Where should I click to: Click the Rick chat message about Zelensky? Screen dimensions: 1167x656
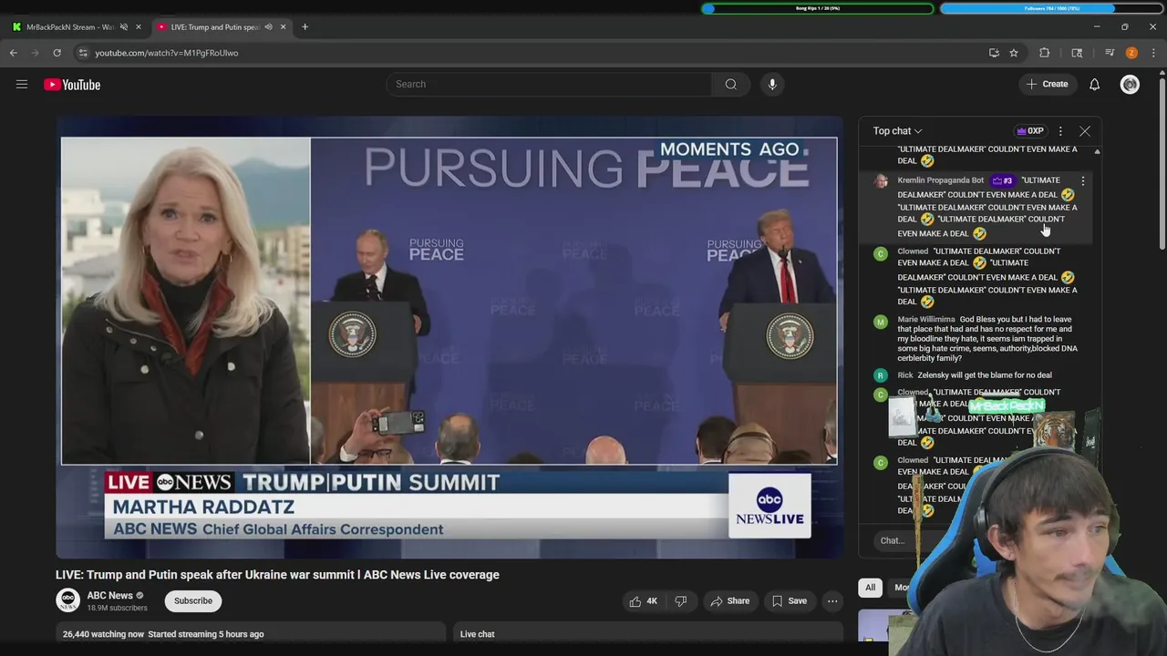(986, 375)
